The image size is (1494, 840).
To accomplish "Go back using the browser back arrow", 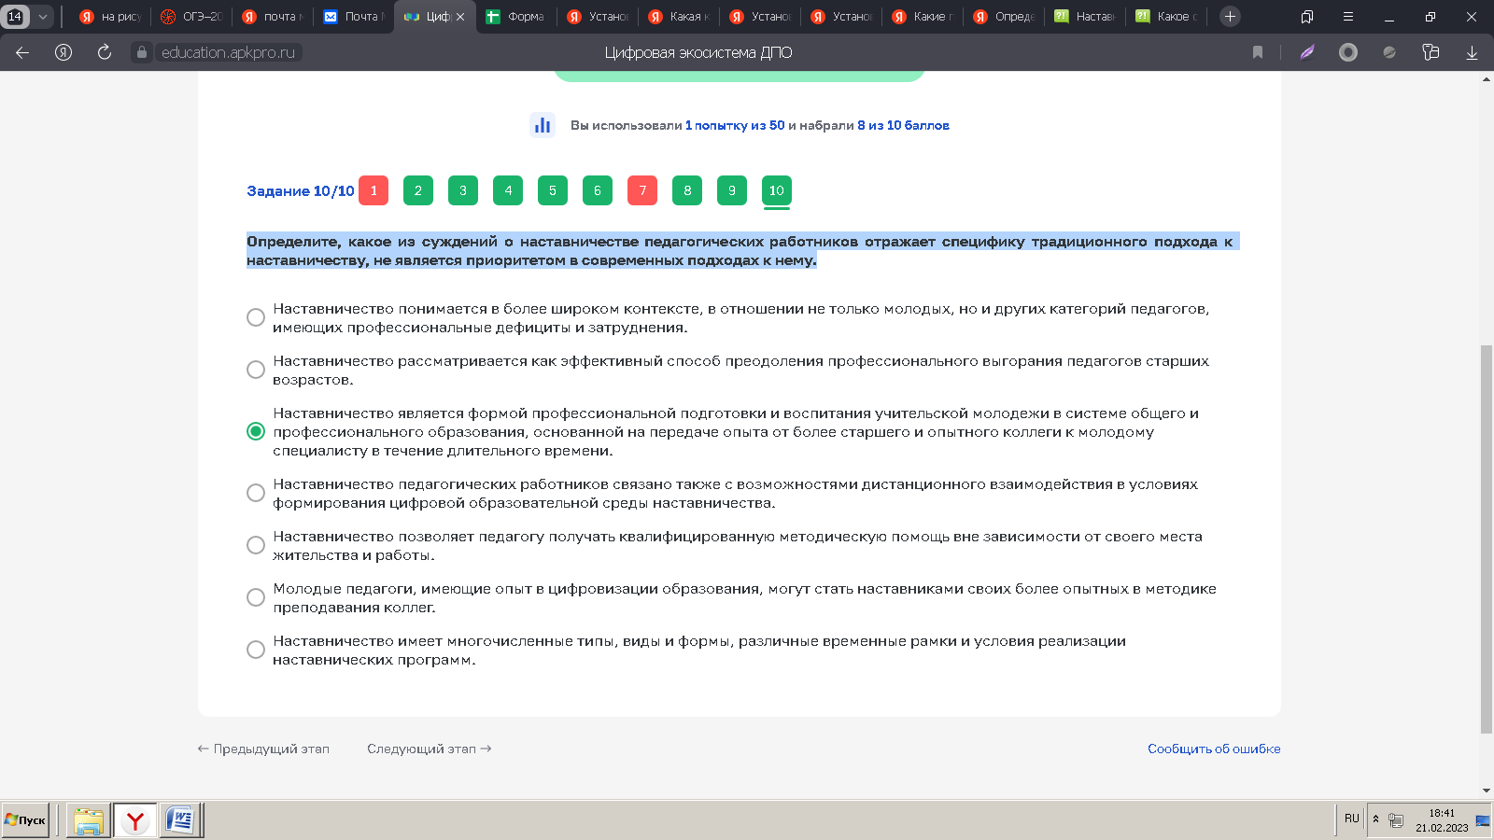I will pyautogui.click(x=22, y=52).
